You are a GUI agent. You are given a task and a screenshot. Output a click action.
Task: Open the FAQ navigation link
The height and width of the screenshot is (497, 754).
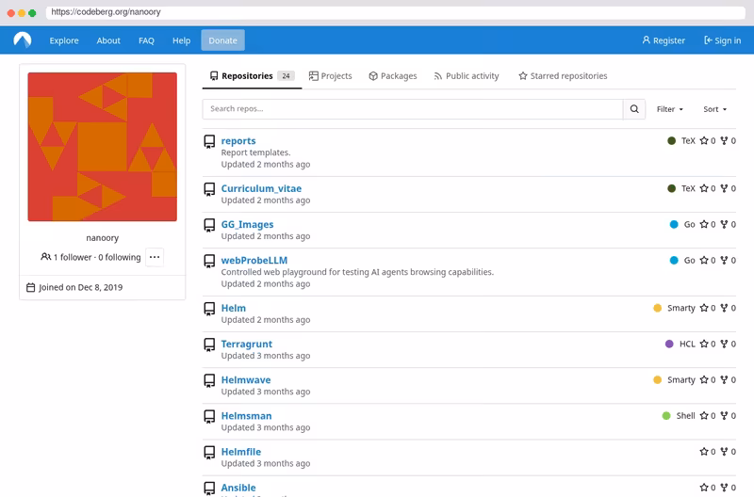click(x=146, y=40)
